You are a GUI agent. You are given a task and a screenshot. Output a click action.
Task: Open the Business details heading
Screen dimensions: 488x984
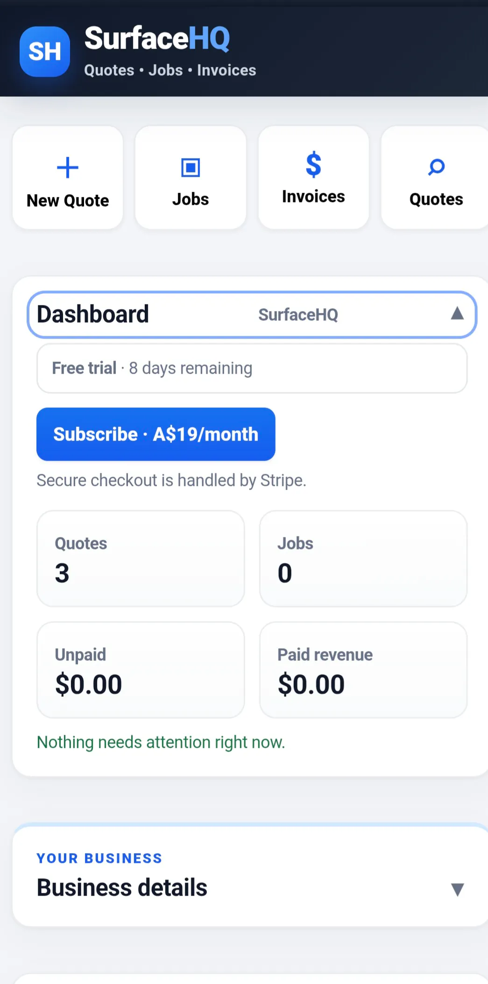pos(122,888)
